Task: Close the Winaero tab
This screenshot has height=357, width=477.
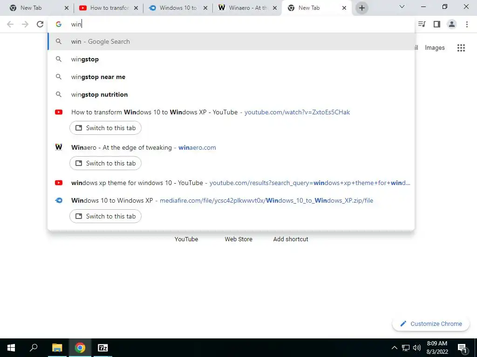Action: tap(275, 8)
